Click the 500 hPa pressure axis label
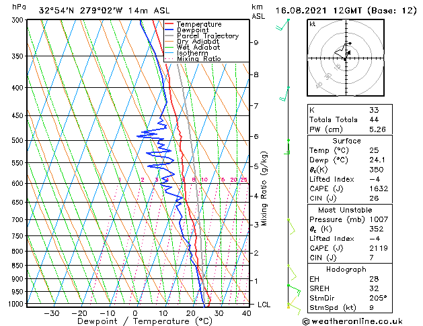 [x=19, y=140]
